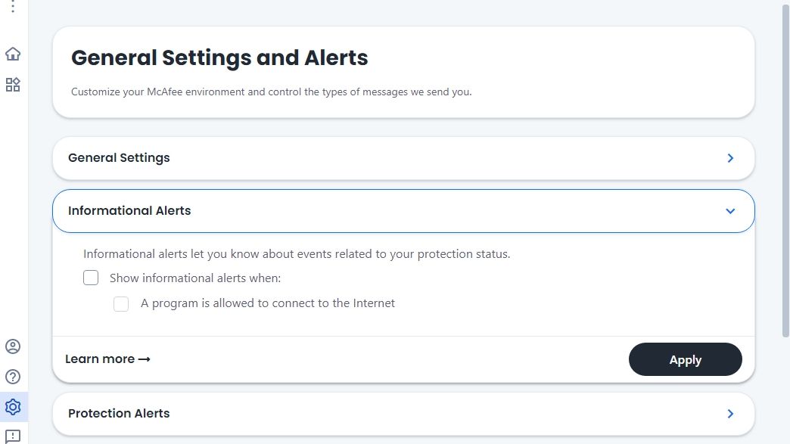Click the vertical scrollbar thumb

coord(785,170)
